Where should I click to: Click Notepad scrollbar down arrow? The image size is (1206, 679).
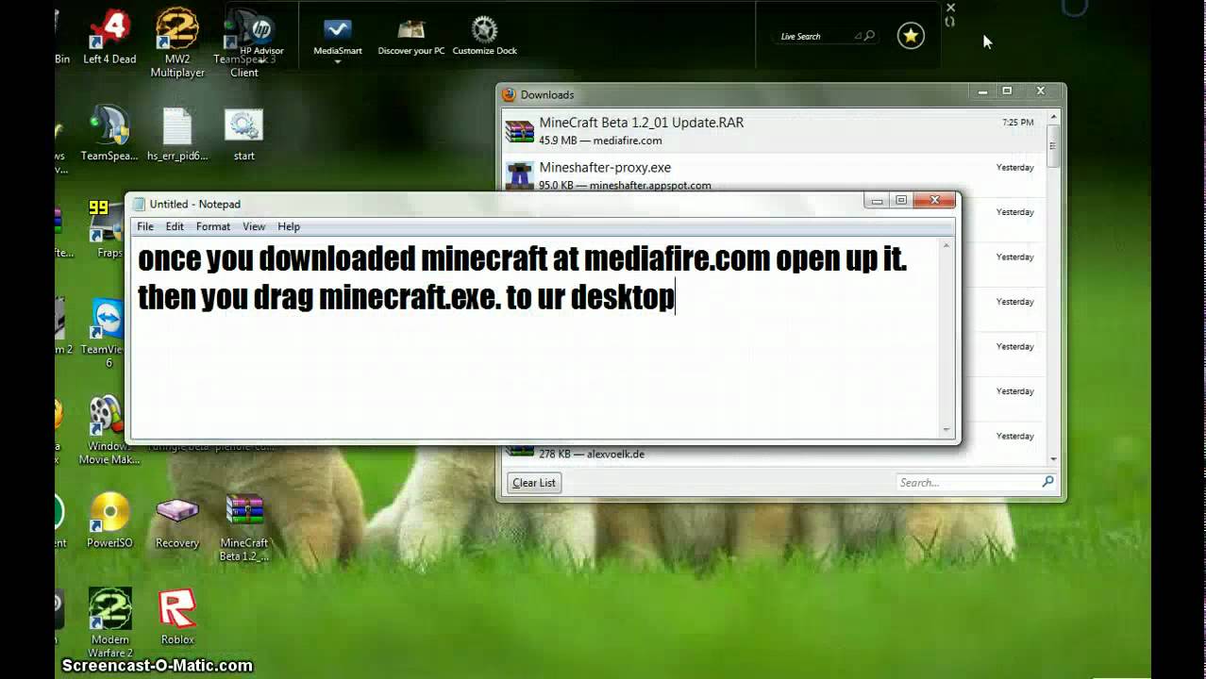pos(946,430)
